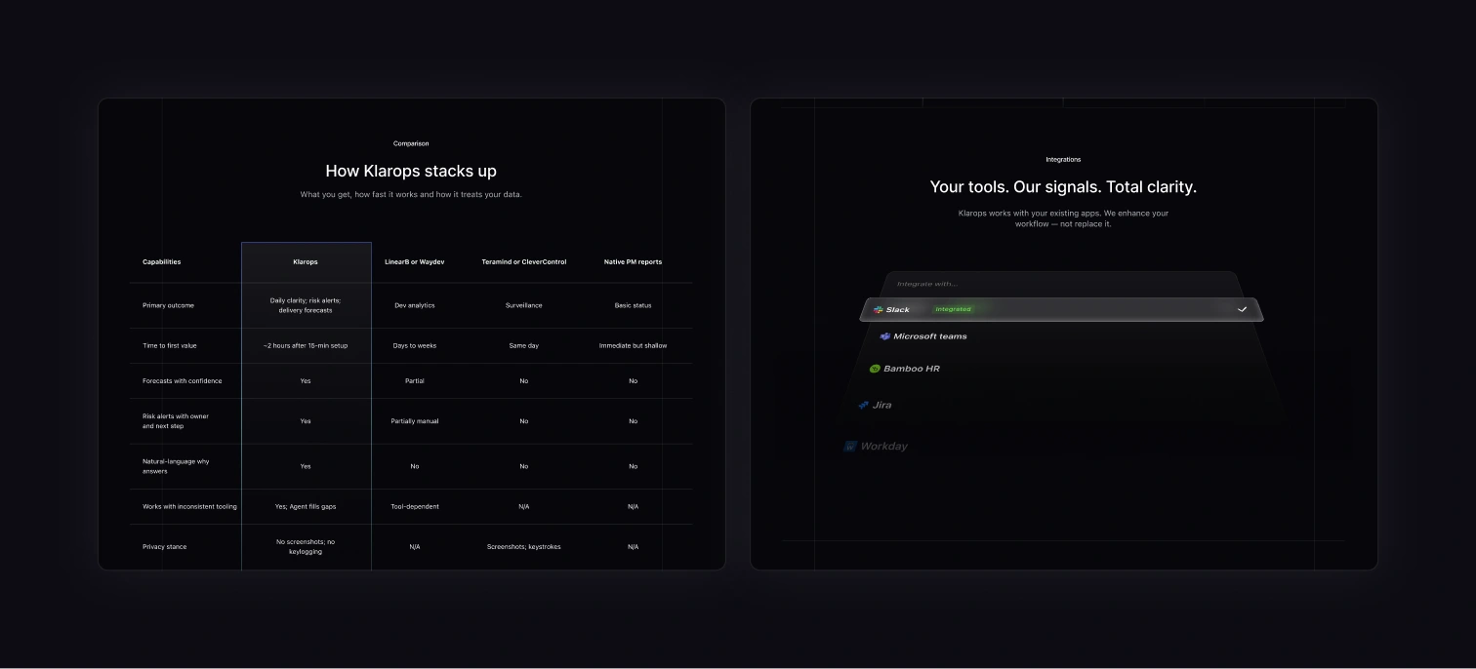
Task: Click the Slack integration name
Action: 897,310
